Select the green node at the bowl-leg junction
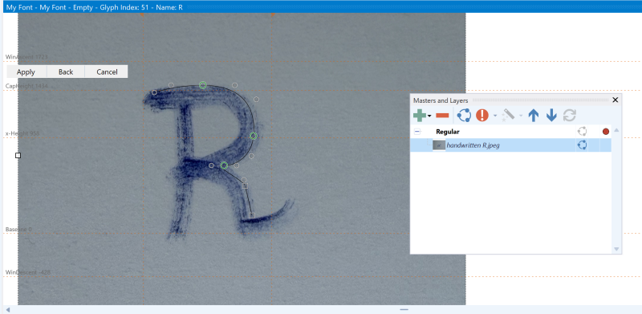This screenshot has height=314, width=642. click(x=224, y=165)
